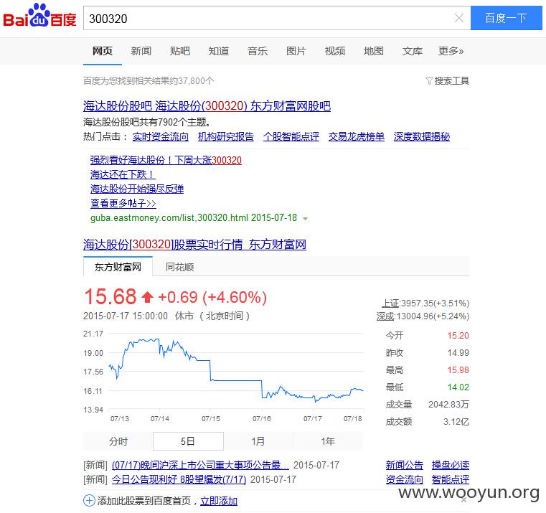This screenshot has width=546, height=513.
Task: Select the 东方财富网 data source tab
Action: (x=118, y=267)
